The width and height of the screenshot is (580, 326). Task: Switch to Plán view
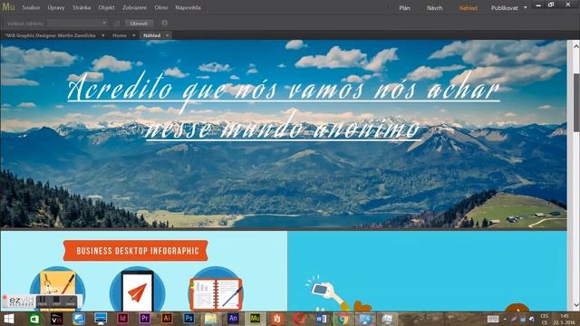[405, 8]
